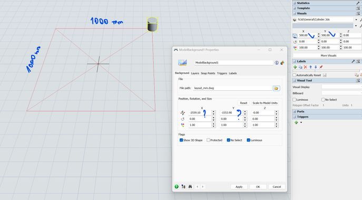The image size is (362, 200).
Task: Click the colorful properties icon beside the info icon
Action: [x=282, y=63]
